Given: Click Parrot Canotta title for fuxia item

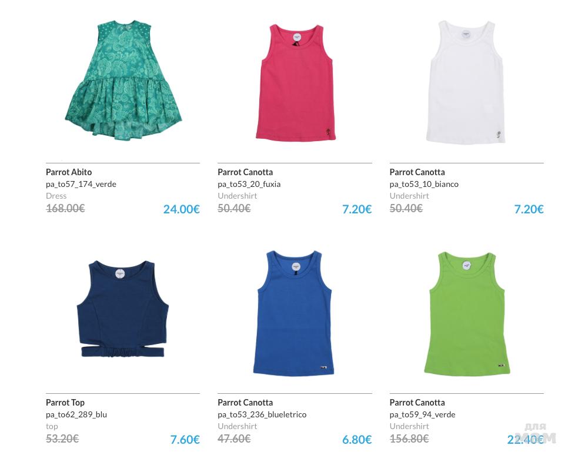Looking at the screenshot, I should [x=245, y=172].
